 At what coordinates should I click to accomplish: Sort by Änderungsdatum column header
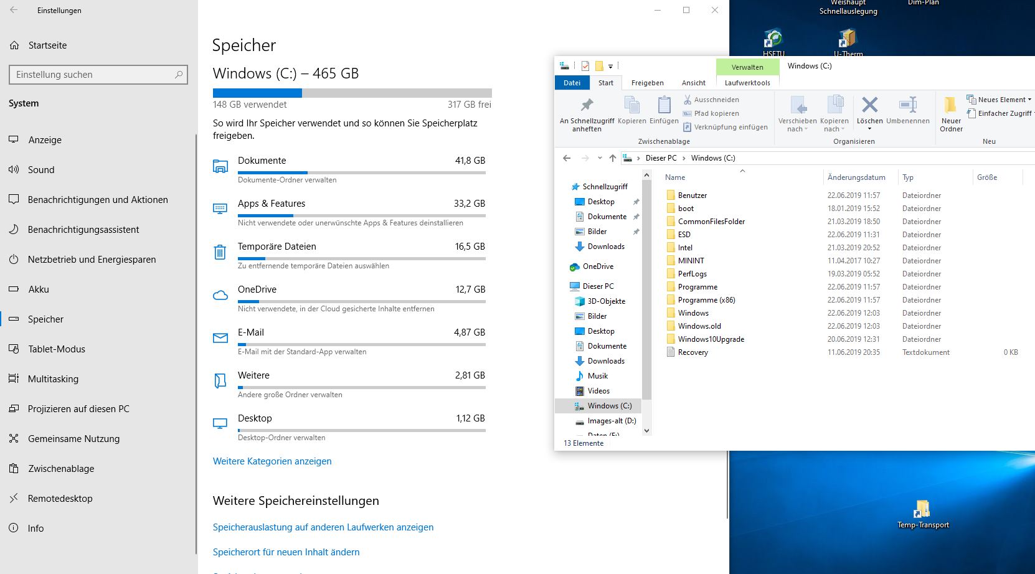[x=856, y=177]
